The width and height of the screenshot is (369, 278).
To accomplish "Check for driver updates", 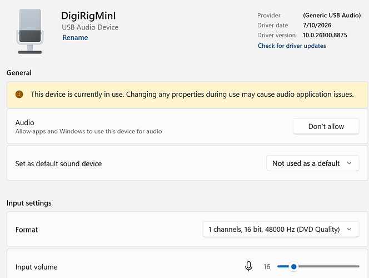I will [x=292, y=46].
